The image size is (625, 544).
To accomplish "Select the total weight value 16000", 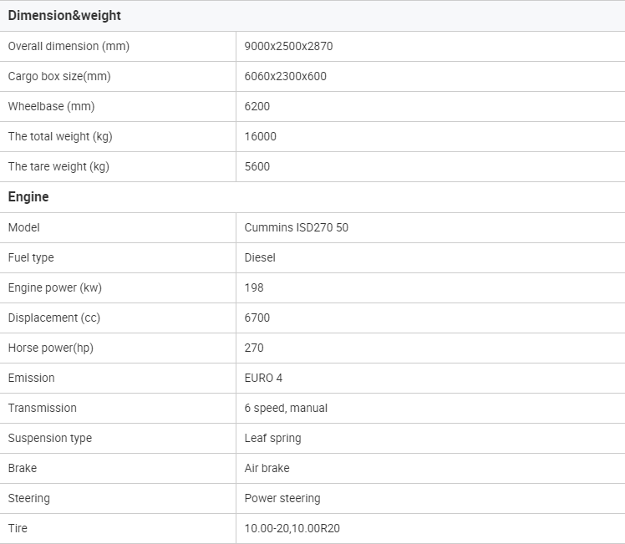I will (260, 136).
